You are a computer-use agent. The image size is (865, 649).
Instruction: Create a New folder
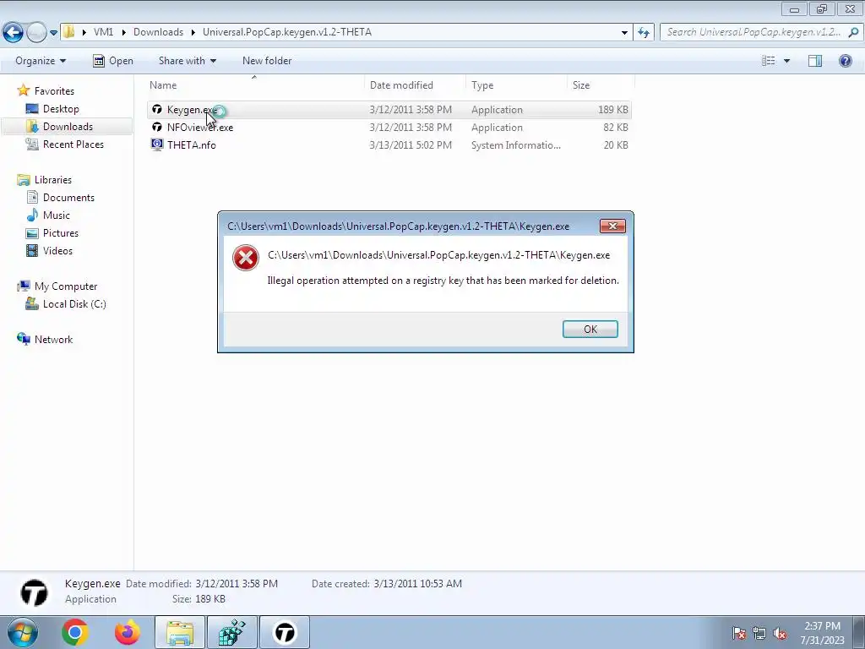click(x=267, y=61)
